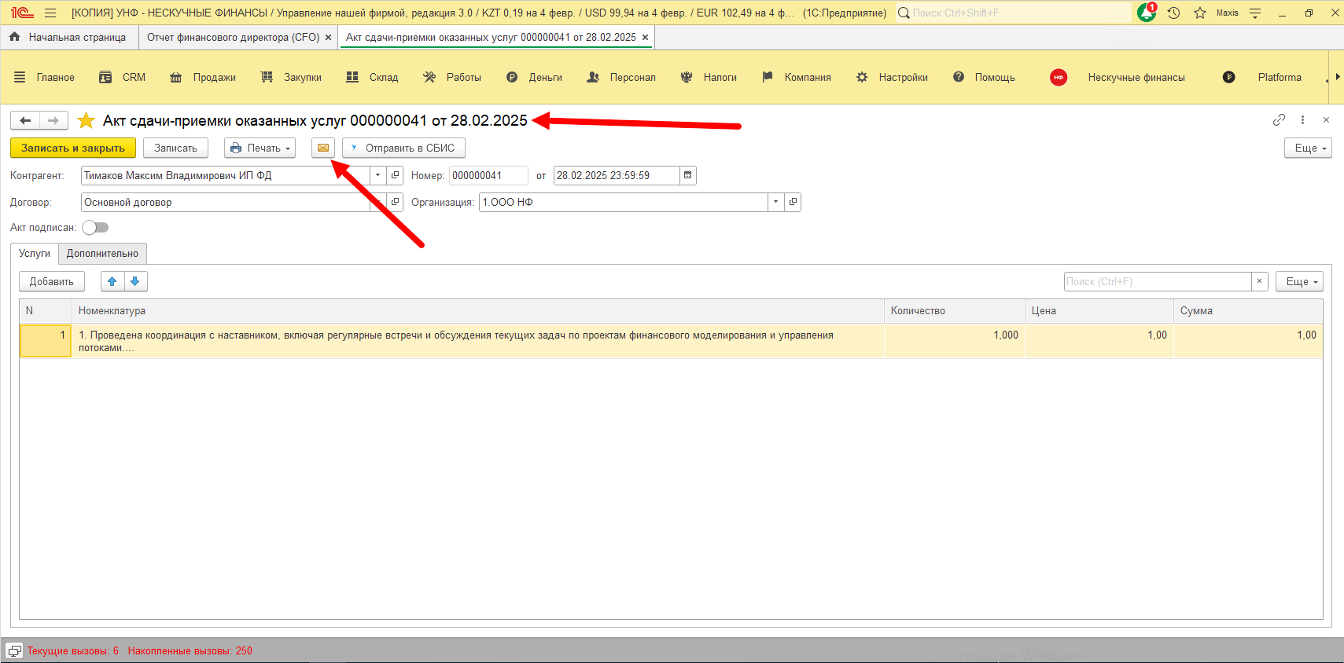Switch to the Дополнительно tab
The image size is (1344, 663).
point(102,253)
